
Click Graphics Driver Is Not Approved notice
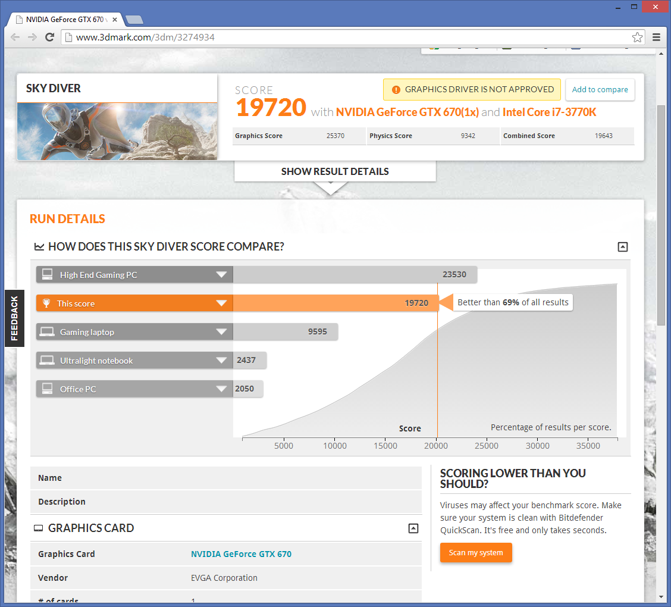click(472, 89)
